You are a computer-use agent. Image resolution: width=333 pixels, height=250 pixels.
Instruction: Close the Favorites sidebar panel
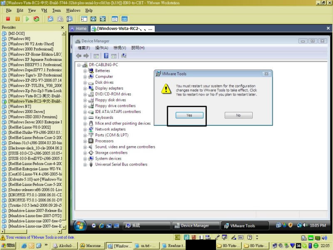tap(62, 27)
